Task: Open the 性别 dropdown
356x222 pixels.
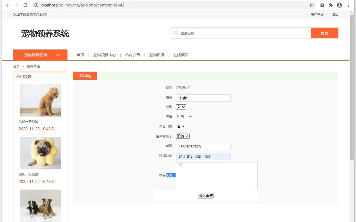Action: [x=181, y=107]
